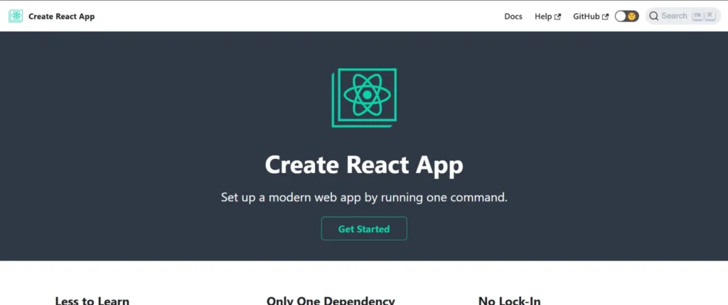
Task: Click the Create React App navbar logo icon
Action: click(16, 16)
